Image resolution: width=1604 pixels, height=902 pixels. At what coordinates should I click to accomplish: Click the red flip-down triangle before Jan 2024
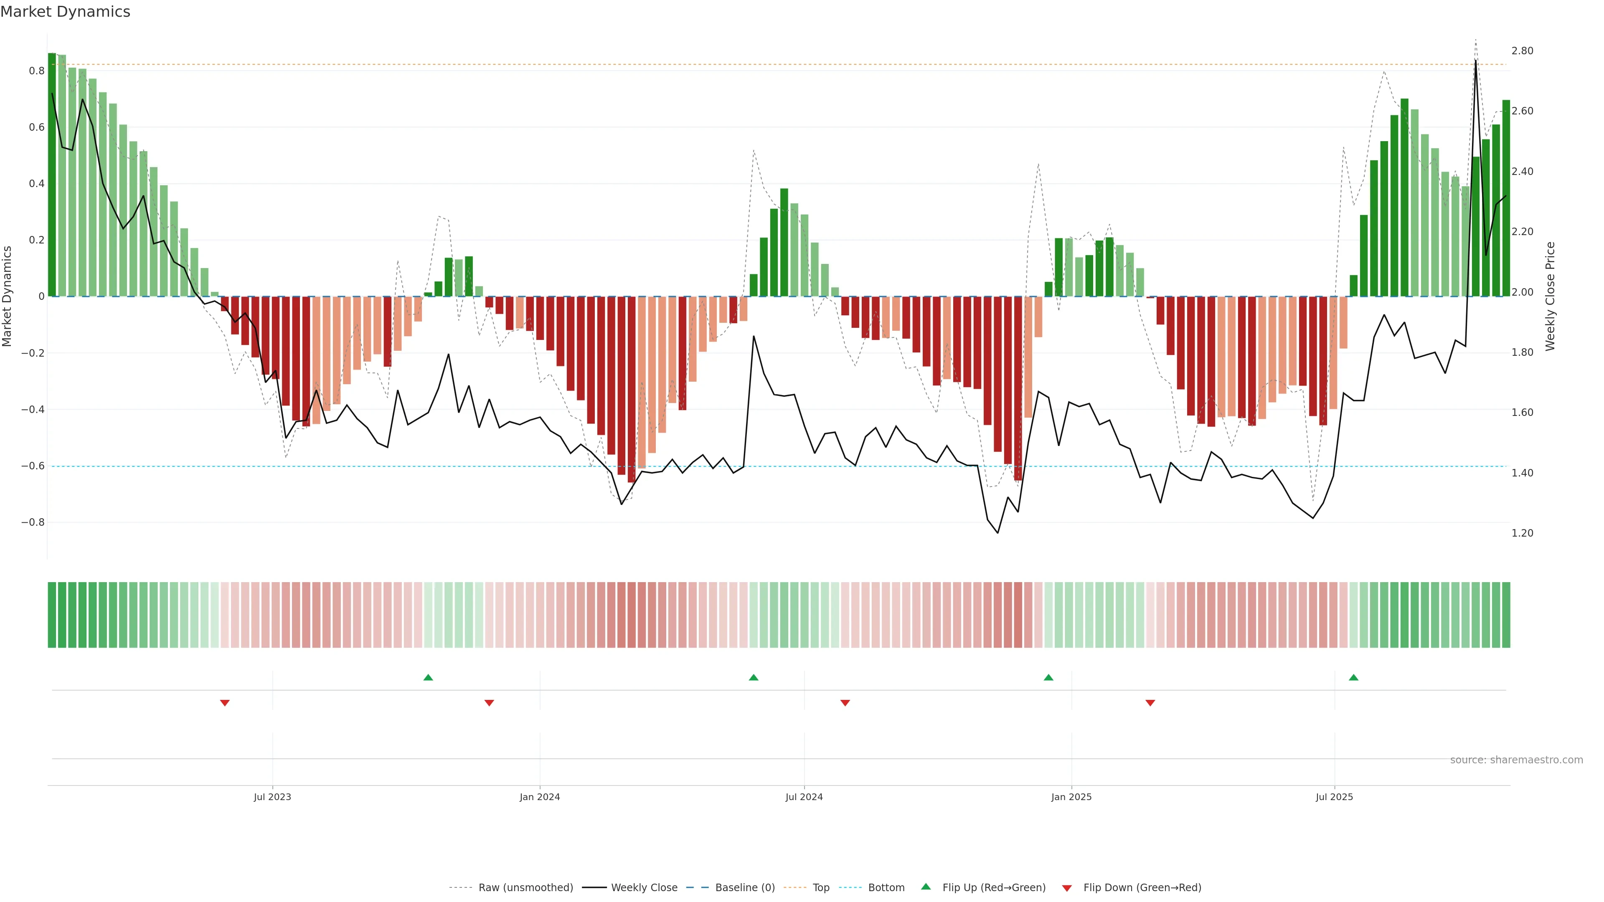pos(490,703)
